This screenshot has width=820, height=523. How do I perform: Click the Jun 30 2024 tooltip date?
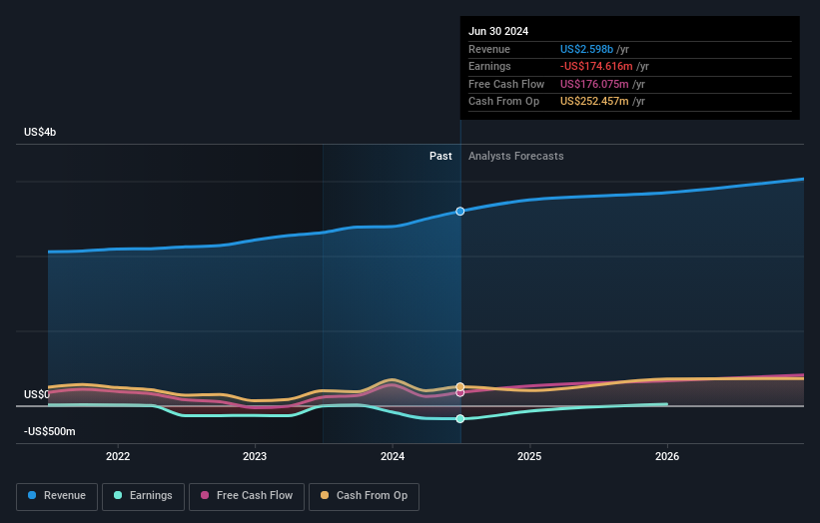coord(498,31)
